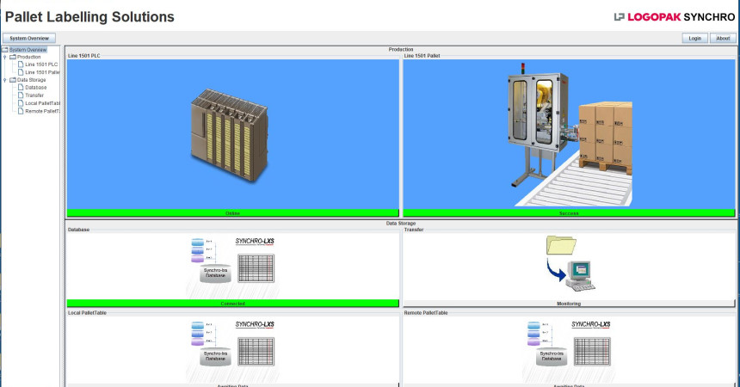This screenshot has height=387, width=740.
Task: Select Line 1501 PLC tree item
Action: (41, 64)
